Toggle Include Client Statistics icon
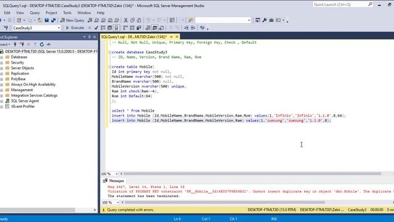 click(139, 28)
